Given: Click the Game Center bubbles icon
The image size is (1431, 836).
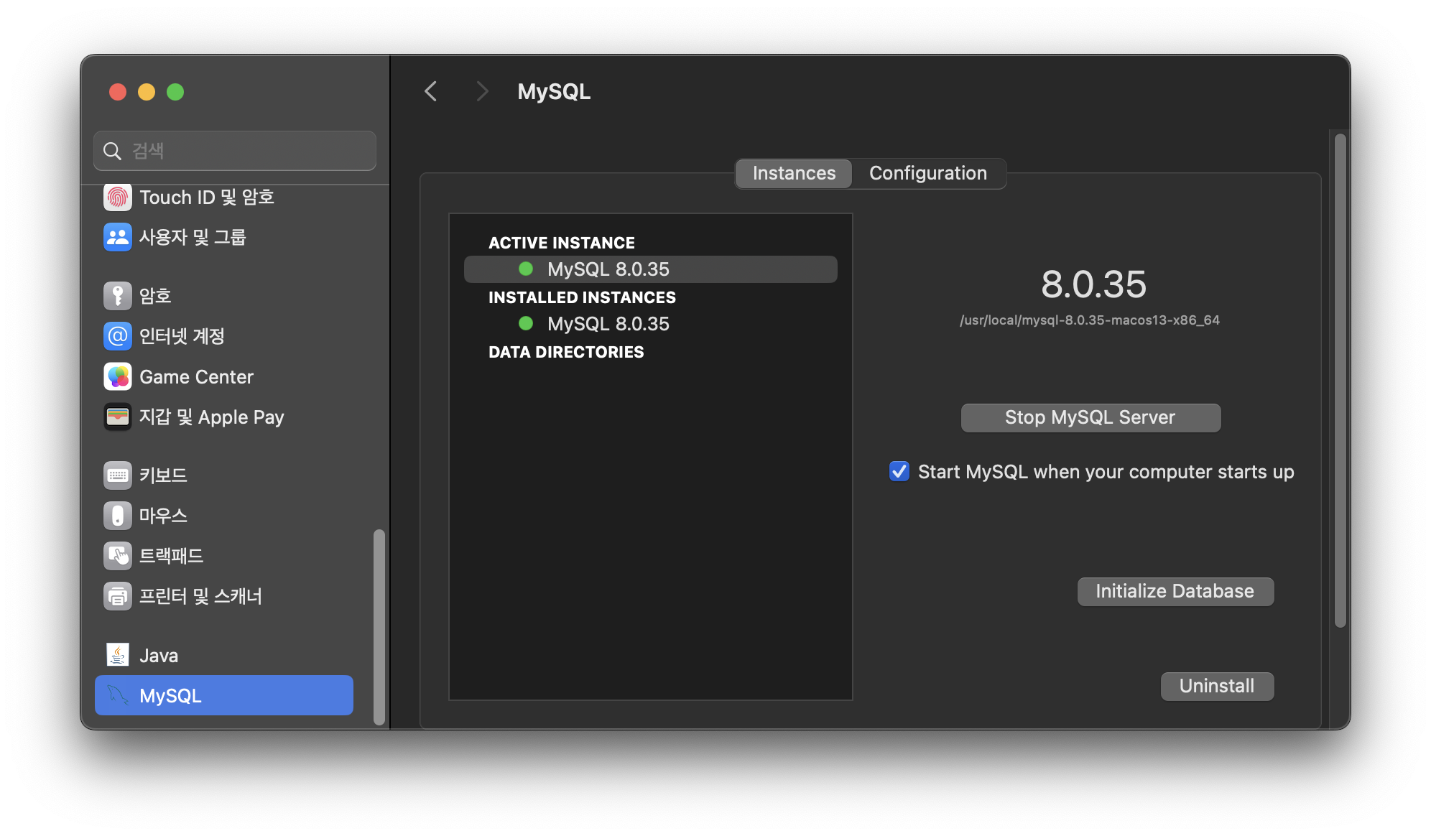Looking at the screenshot, I should coord(118,377).
